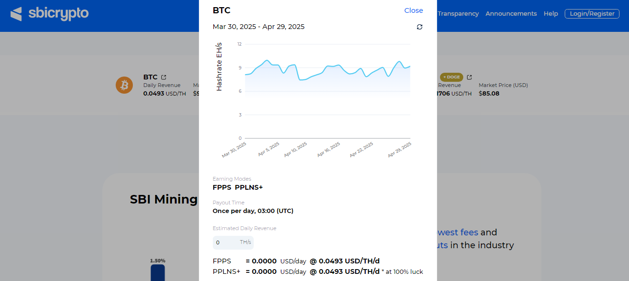This screenshot has width=629, height=281.
Task: Open the external link icon beside DOGE badge
Action: (x=469, y=77)
